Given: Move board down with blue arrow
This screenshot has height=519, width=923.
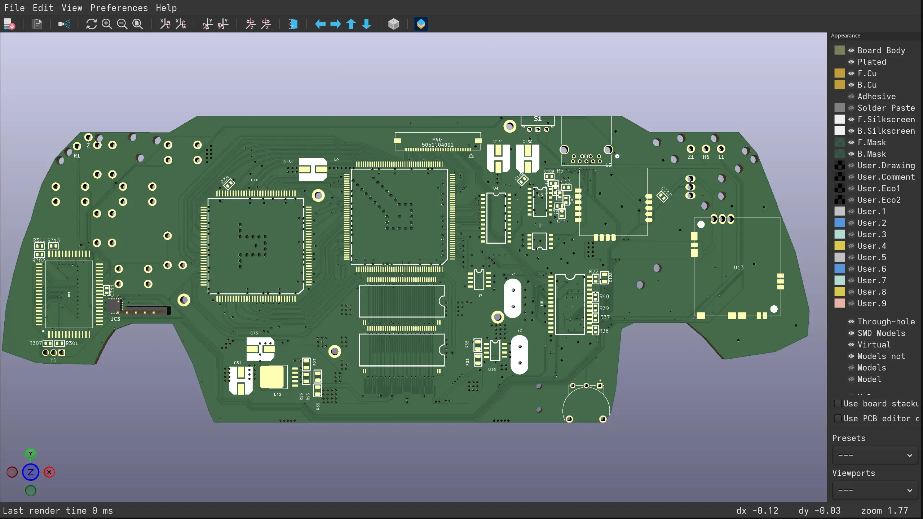Looking at the screenshot, I should [367, 24].
